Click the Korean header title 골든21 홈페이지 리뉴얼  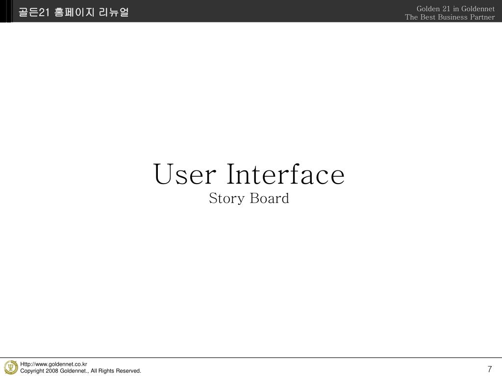tap(74, 12)
